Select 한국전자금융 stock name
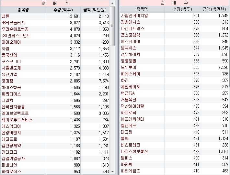The width and height of the screenshot is (230, 175). 13,107
